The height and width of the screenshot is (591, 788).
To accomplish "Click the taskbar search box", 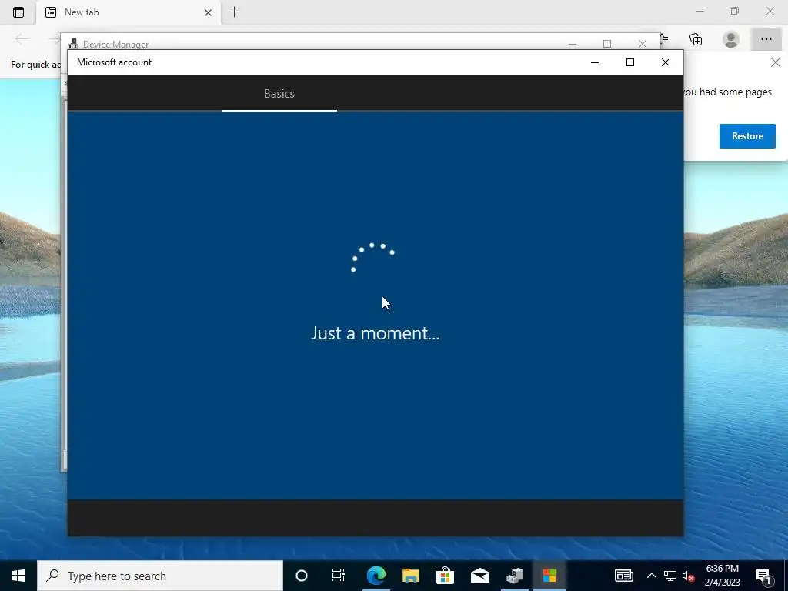I will (x=160, y=576).
